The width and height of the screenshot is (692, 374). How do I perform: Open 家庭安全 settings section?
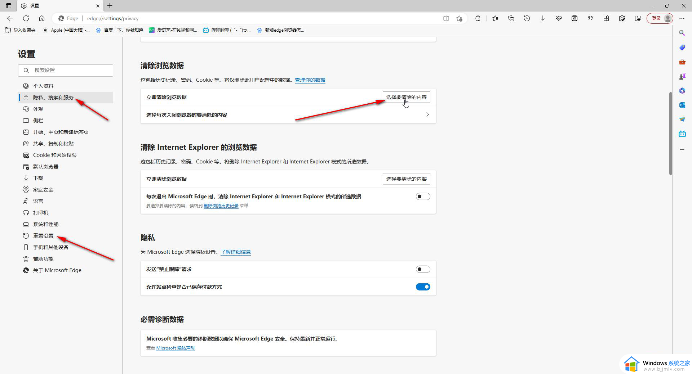pyautogui.click(x=66, y=190)
